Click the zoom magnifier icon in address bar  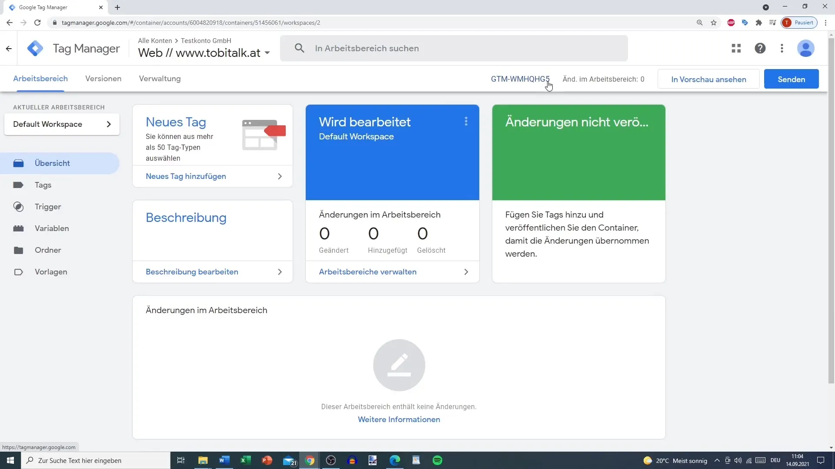pyautogui.click(x=700, y=23)
